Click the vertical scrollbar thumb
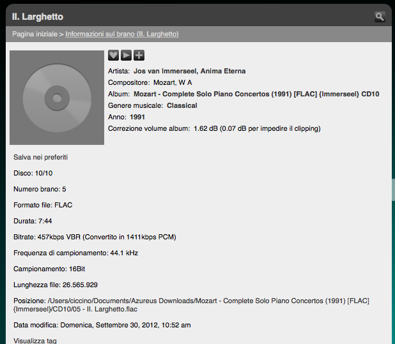 point(393,190)
